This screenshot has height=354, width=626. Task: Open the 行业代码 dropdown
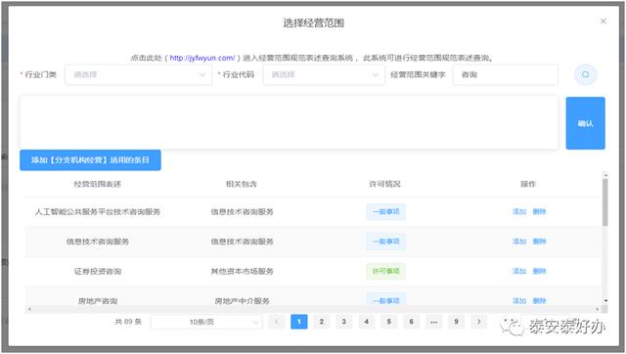[324, 74]
